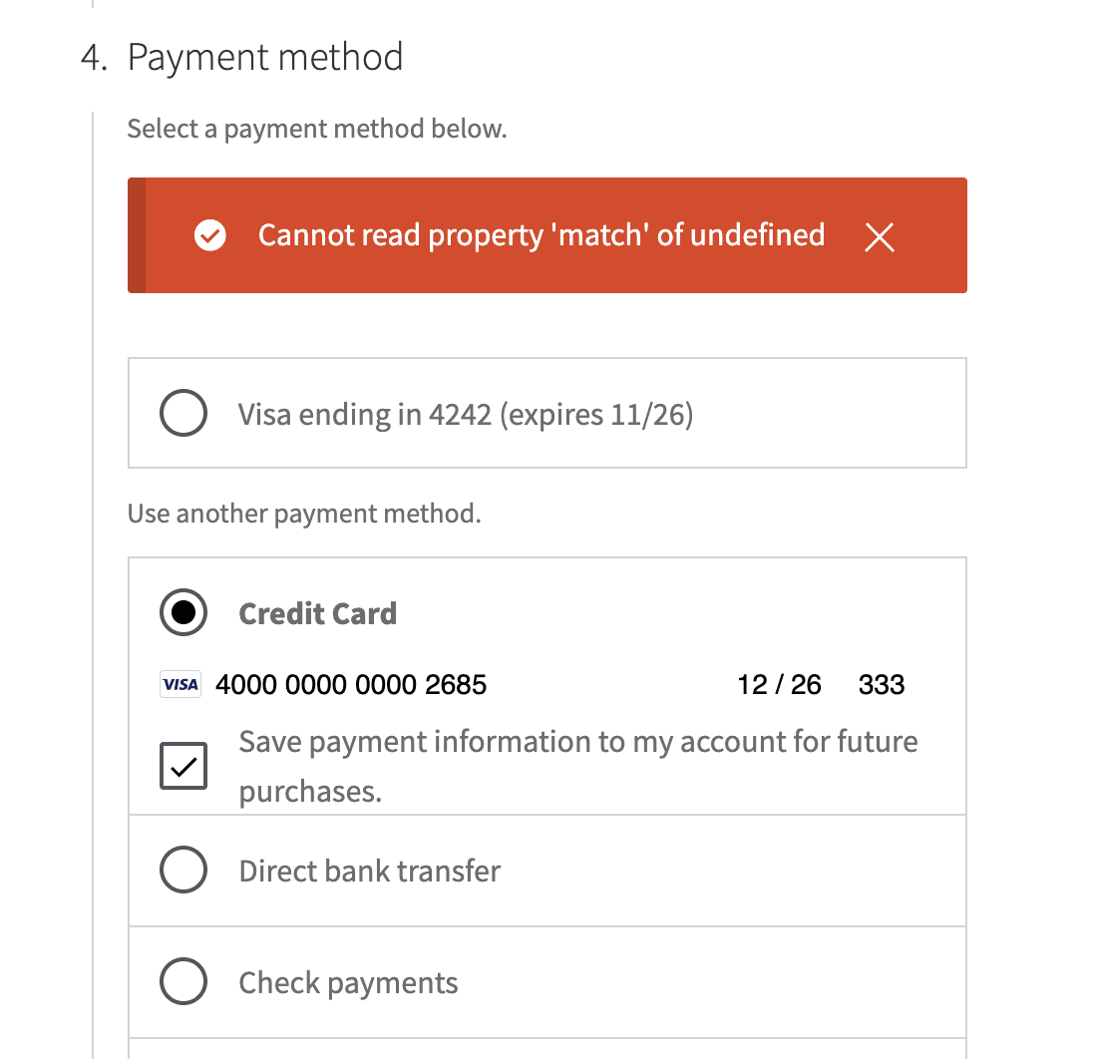Click the Credit Card label text
Viewport: 1095px width, 1059px height.
317,613
